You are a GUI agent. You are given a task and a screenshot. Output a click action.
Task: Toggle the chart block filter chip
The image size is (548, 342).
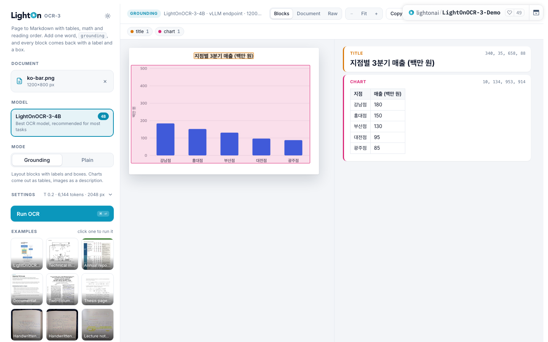(x=169, y=32)
